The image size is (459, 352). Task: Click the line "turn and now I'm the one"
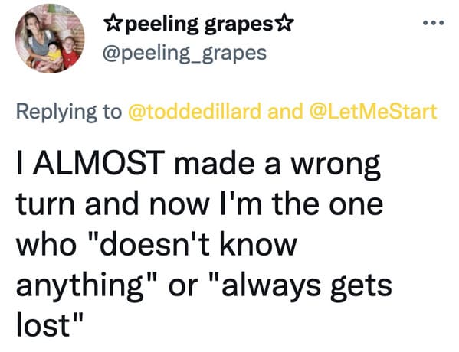point(199,203)
